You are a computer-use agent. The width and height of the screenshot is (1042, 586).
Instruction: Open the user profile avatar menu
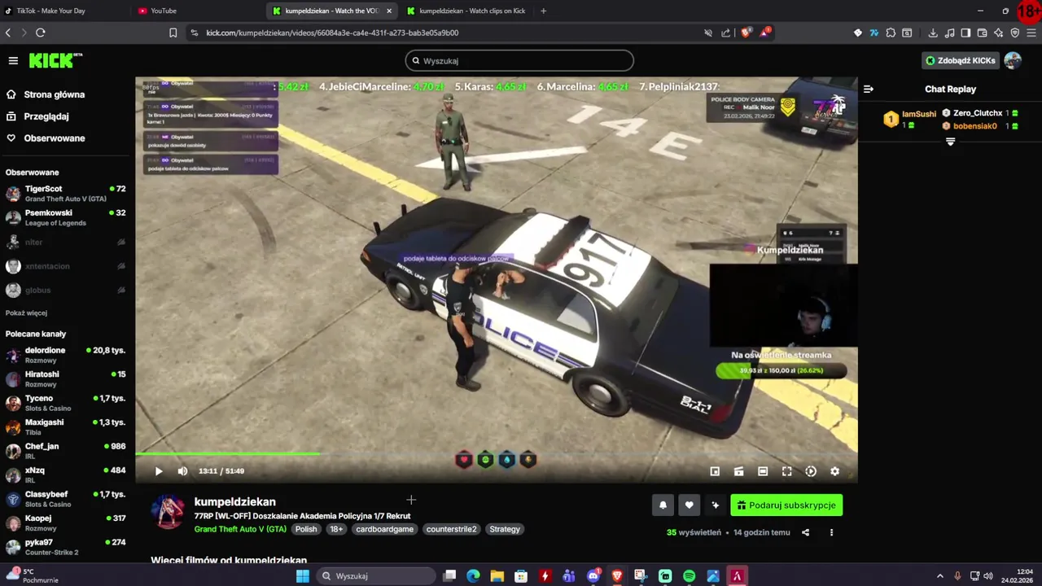click(x=1013, y=60)
